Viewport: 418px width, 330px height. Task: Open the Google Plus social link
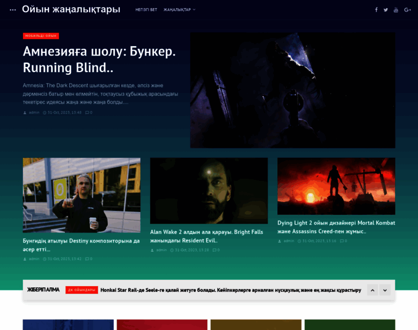407,10
